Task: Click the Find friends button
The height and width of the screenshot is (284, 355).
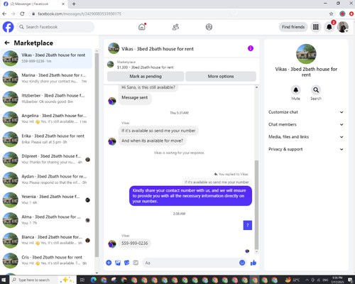Action: click(x=293, y=27)
